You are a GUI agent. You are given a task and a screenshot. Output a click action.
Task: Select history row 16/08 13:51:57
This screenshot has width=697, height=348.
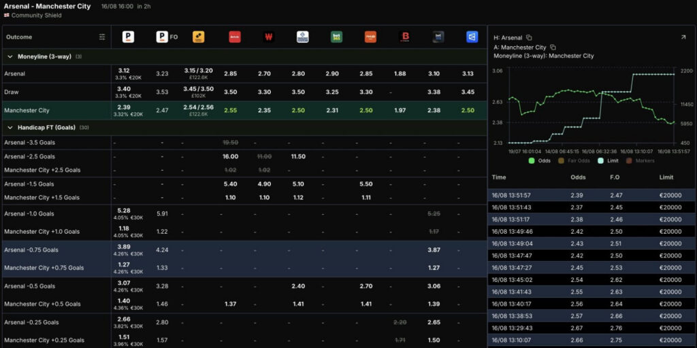click(x=592, y=195)
